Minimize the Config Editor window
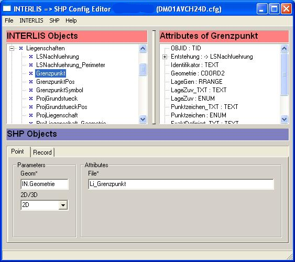The height and width of the screenshot is (262, 295). (x=262, y=9)
